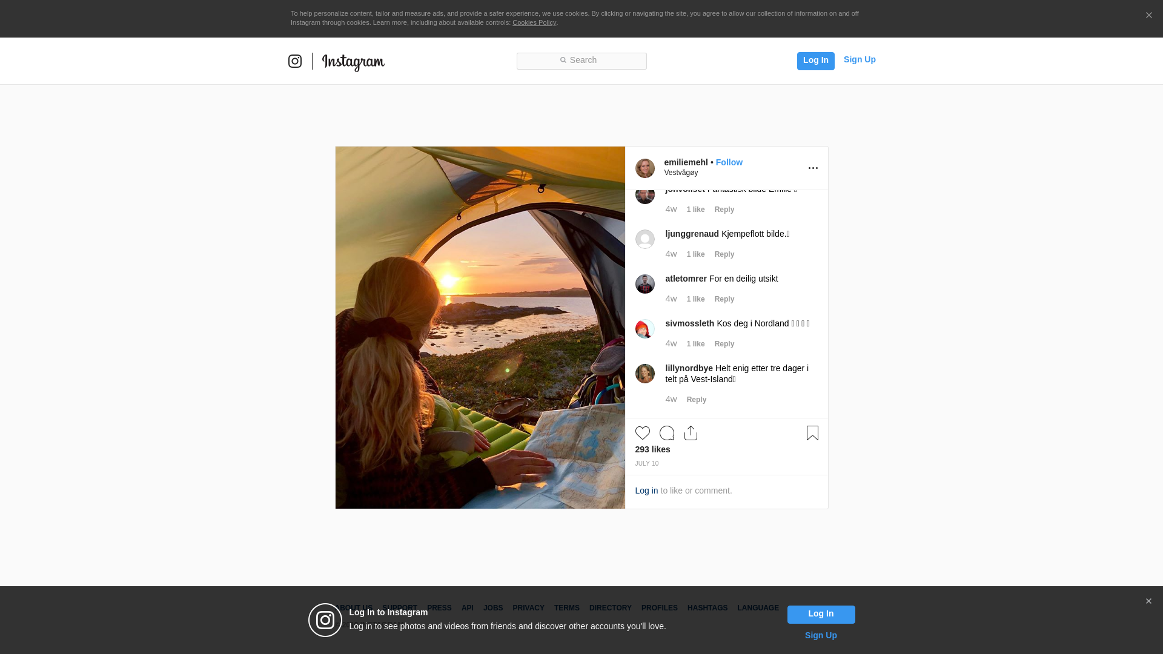Dismiss the cookie notice banner

pos(1148,16)
